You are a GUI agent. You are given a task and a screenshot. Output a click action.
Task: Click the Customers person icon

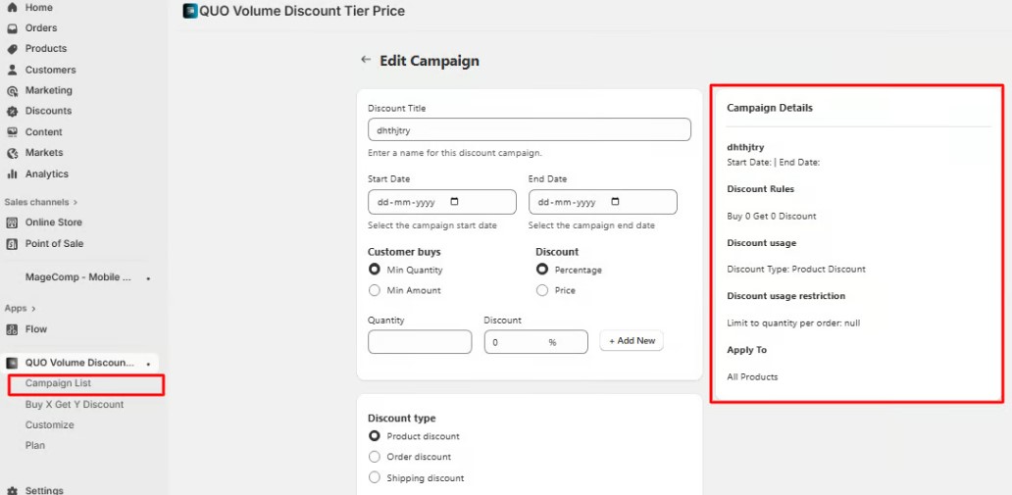coord(13,70)
